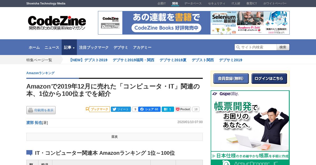Open 【NEW】デブスト2019 link
Viewport: 316px width, 165px height.
pos(88,60)
